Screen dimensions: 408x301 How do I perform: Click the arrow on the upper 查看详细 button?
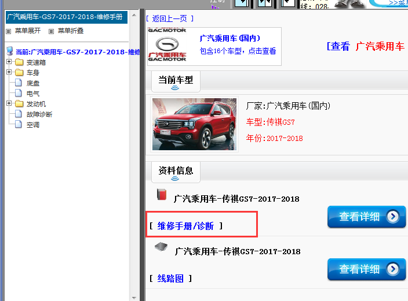(393, 217)
